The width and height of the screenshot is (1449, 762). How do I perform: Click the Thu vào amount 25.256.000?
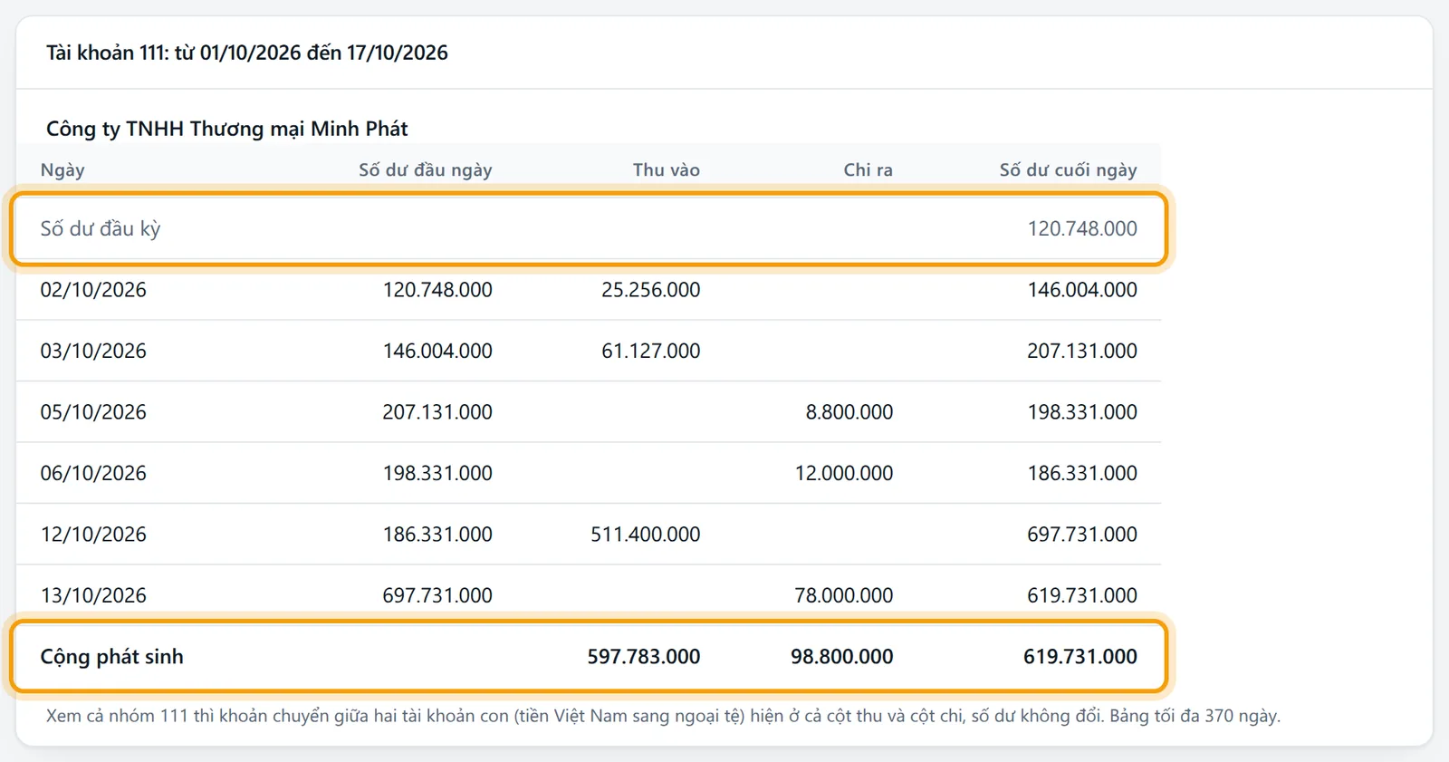coord(651,290)
